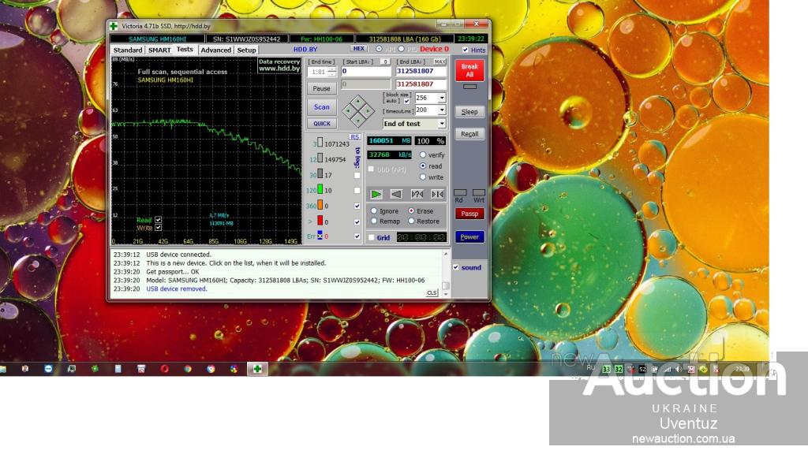Click the upper End LBA input field
Screen dimensions: 808x454
coord(421,71)
